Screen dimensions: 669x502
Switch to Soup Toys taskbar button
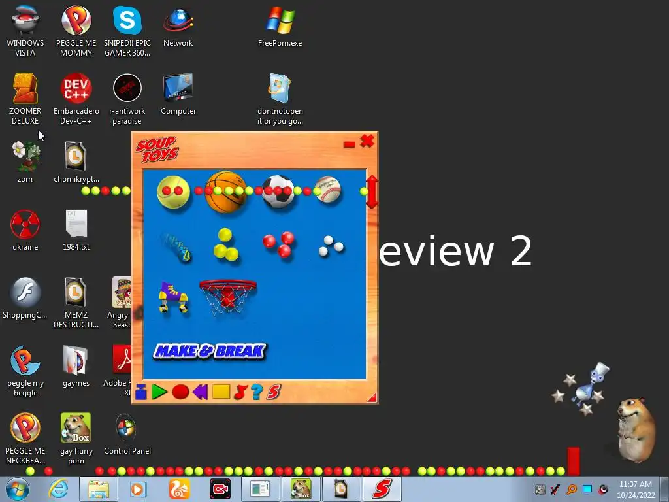[382, 489]
